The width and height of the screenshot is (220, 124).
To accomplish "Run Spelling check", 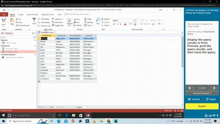I will tap(89, 22).
